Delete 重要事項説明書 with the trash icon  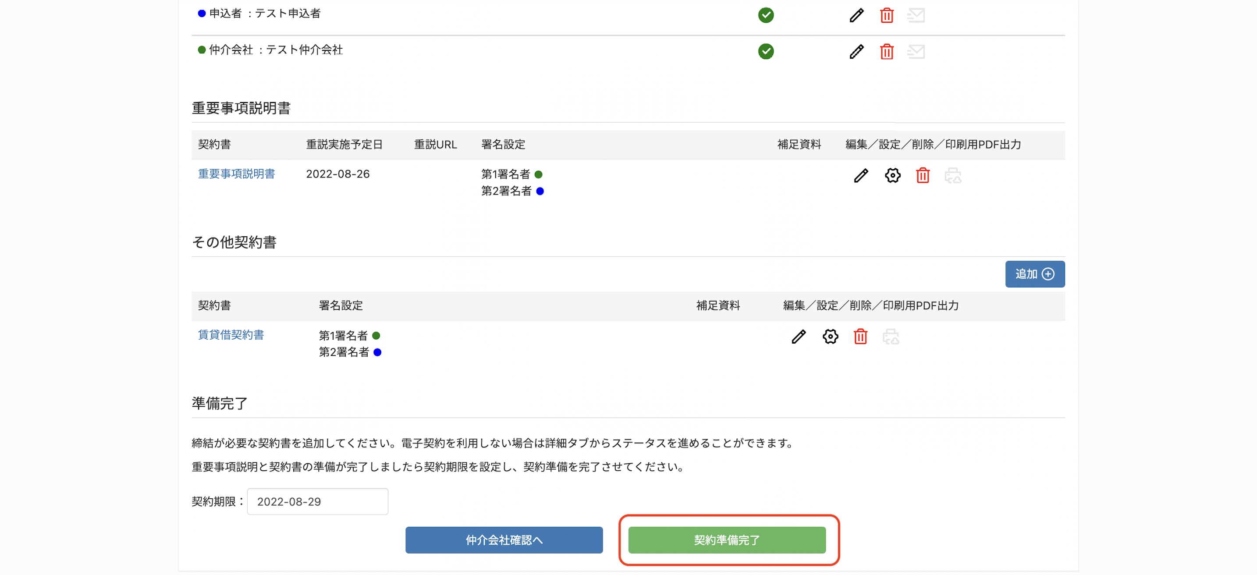(x=923, y=175)
